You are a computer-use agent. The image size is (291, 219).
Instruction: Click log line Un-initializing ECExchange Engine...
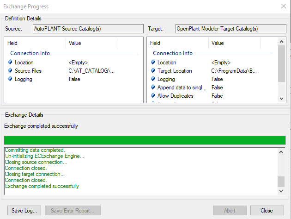point(44,156)
